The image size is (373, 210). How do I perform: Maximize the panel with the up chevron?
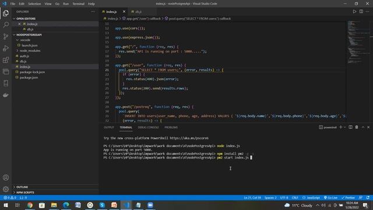point(363,127)
